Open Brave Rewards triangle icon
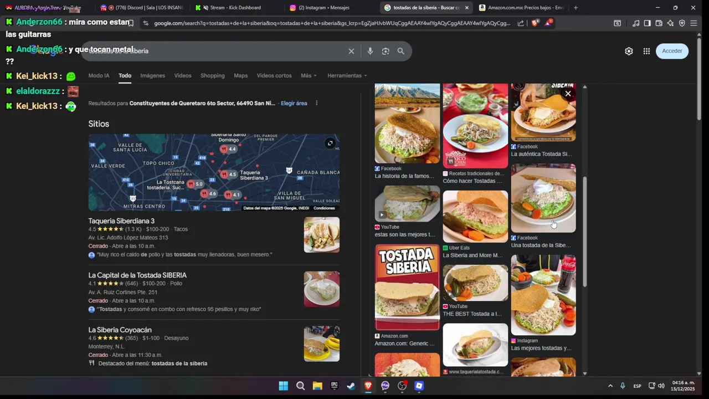The image size is (709, 399). [548, 23]
